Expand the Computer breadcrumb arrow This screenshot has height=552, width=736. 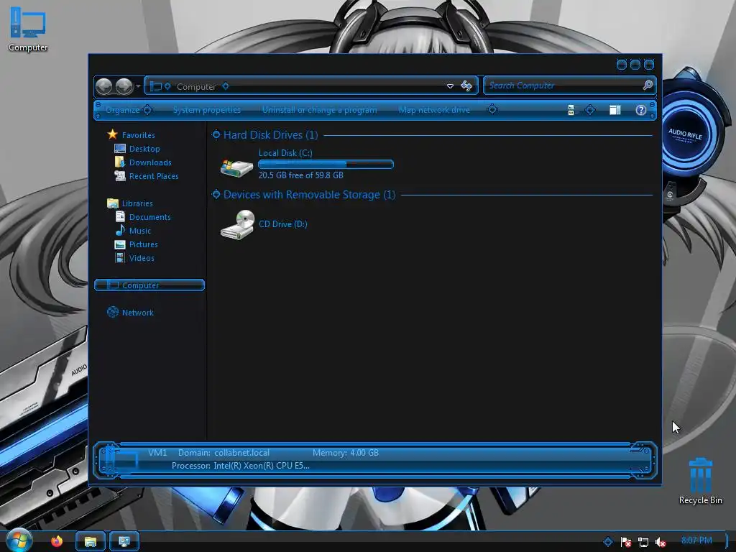226,86
